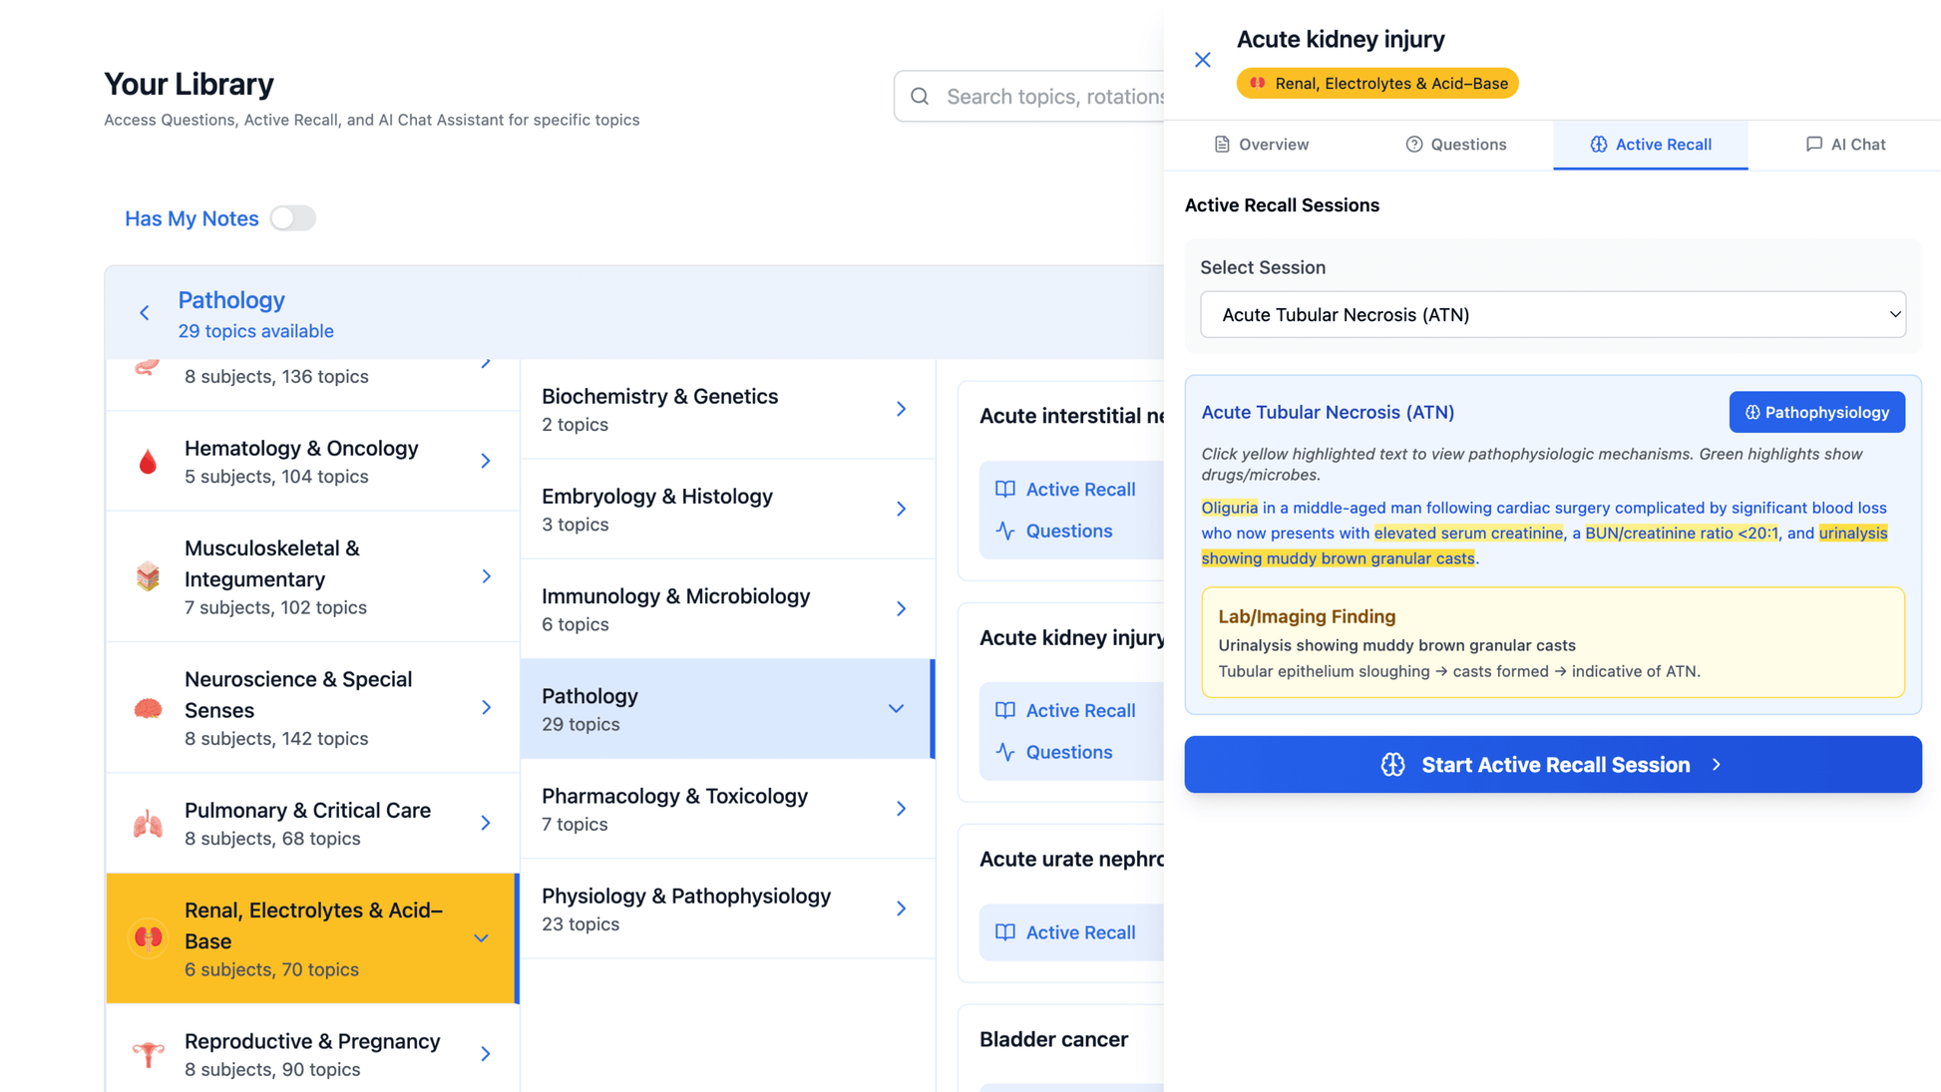Click the brain icon for Neuroscience & Special Senses

click(148, 708)
